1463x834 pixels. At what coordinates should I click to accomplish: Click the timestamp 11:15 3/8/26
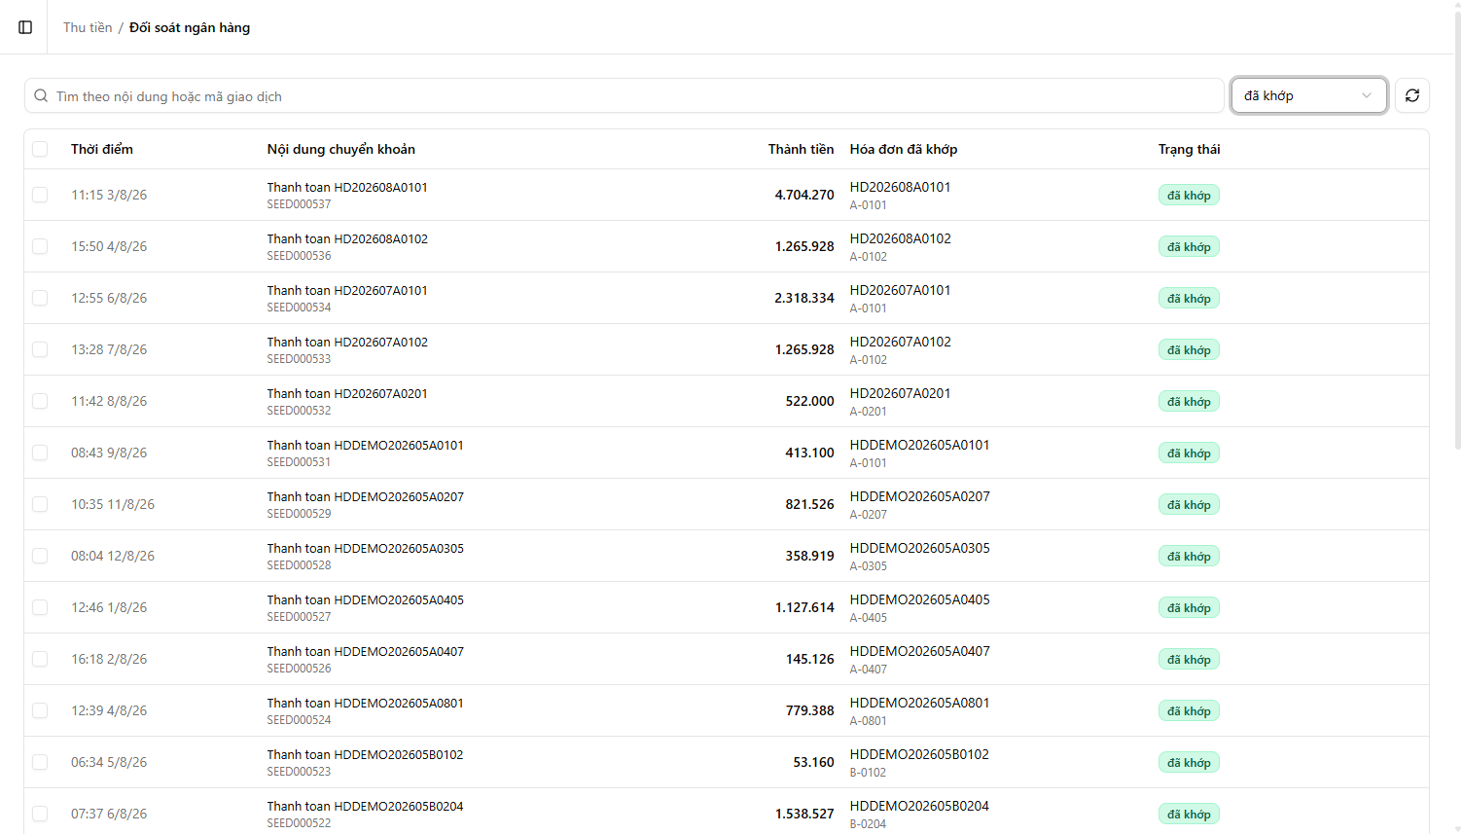(x=109, y=195)
